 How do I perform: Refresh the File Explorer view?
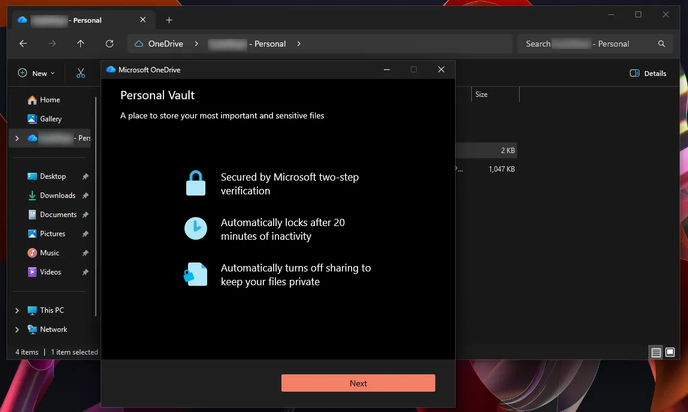[x=109, y=44]
